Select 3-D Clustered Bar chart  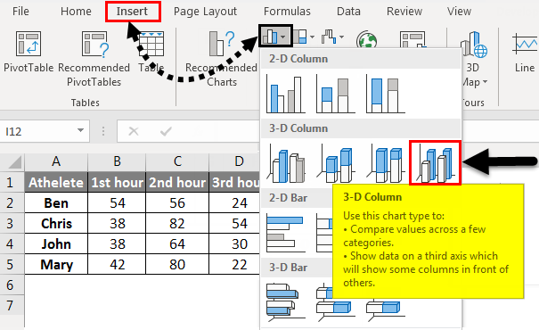(285, 302)
